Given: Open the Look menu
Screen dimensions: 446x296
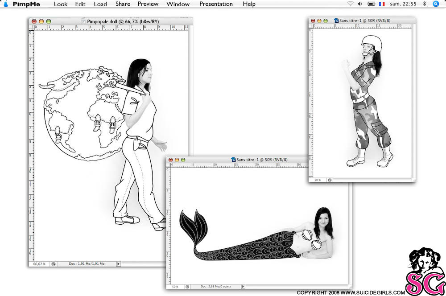Looking at the screenshot, I should [61, 4].
